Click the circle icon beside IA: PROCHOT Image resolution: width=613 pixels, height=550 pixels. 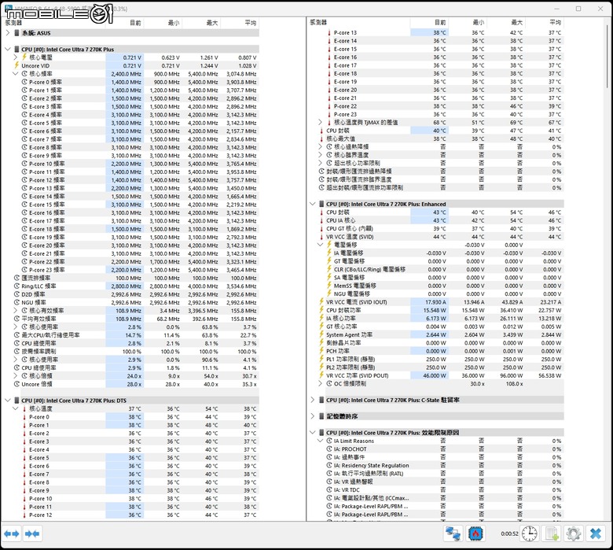[x=329, y=449]
